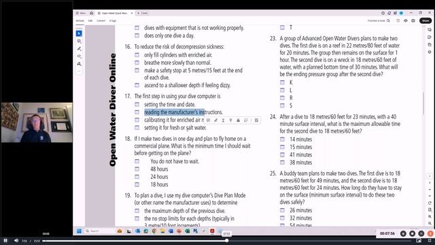The width and height of the screenshot is (435, 245).
Task: Click the Share button
Action: coord(425,20)
